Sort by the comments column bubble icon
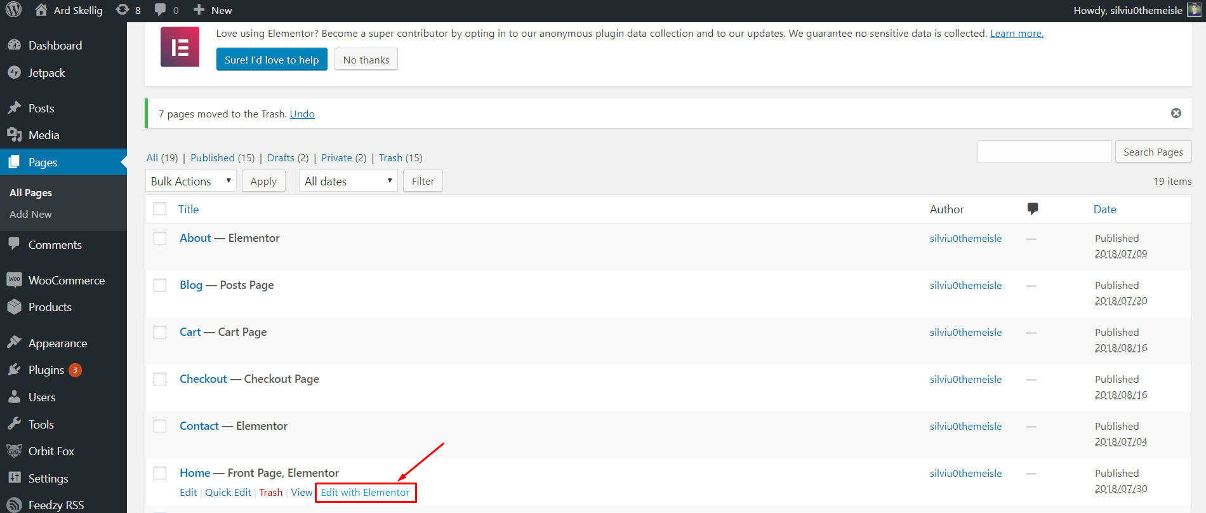The image size is (1206, 513). point(1033,209)
